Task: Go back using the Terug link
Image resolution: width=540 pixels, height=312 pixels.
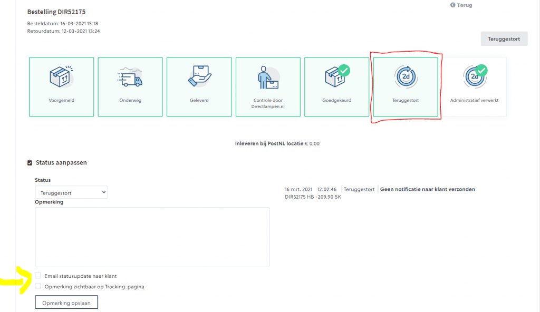Action: pyautogui.click(x=464, y=5)
